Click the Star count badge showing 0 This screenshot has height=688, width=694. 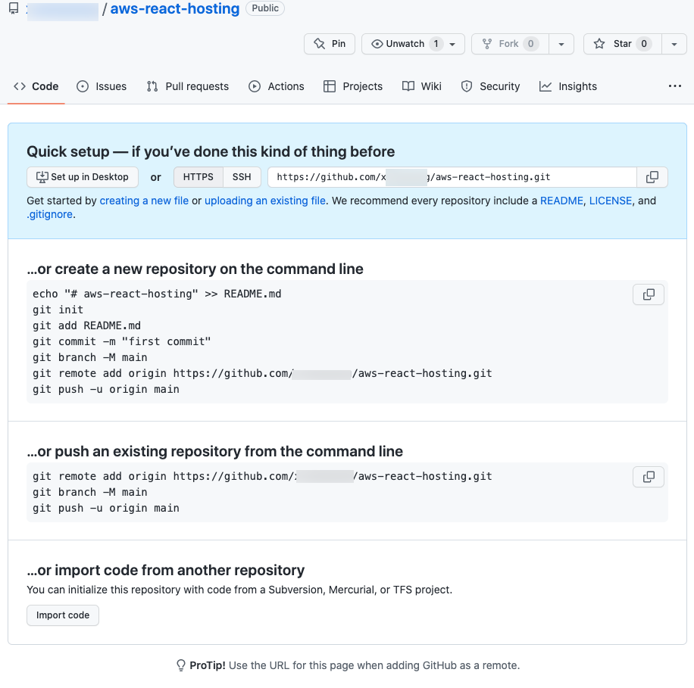click(x=644, y=44)
